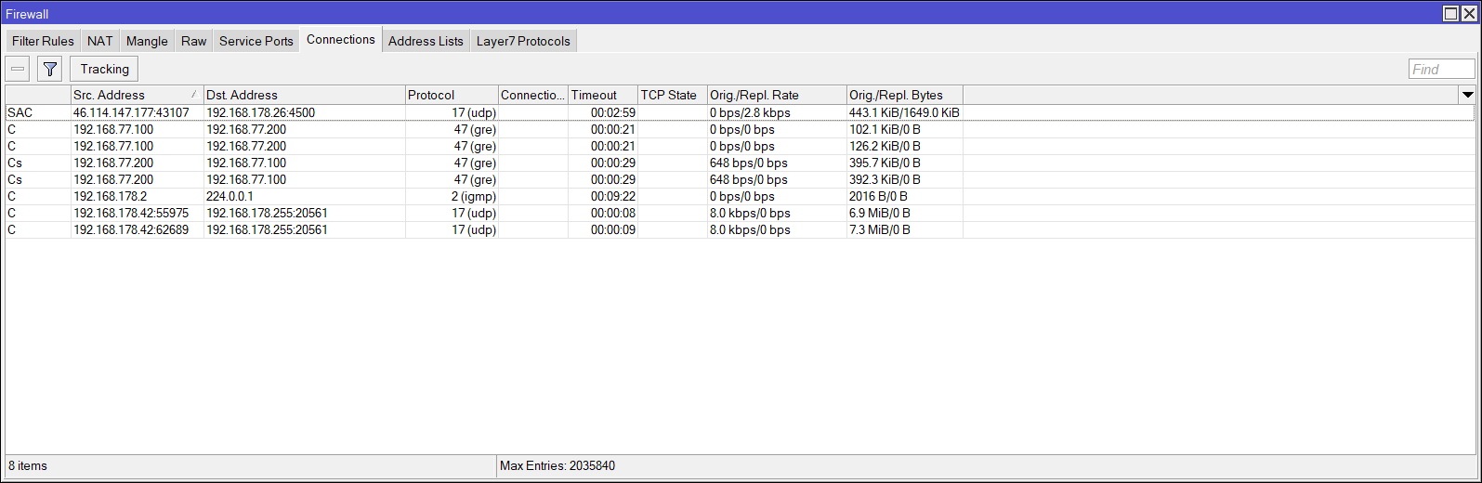Select the Mangle tab
1482x483 pixels.
pos(147,41)
